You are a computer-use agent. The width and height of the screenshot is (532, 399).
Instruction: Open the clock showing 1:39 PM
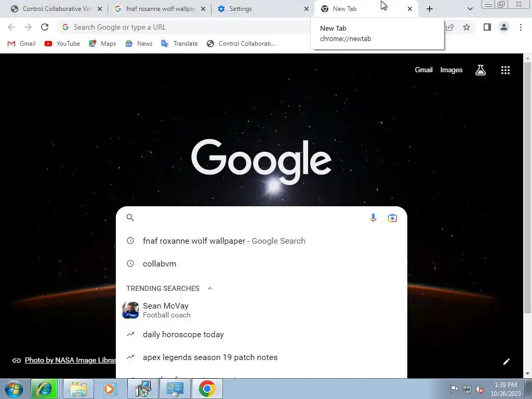click(505, 389)
